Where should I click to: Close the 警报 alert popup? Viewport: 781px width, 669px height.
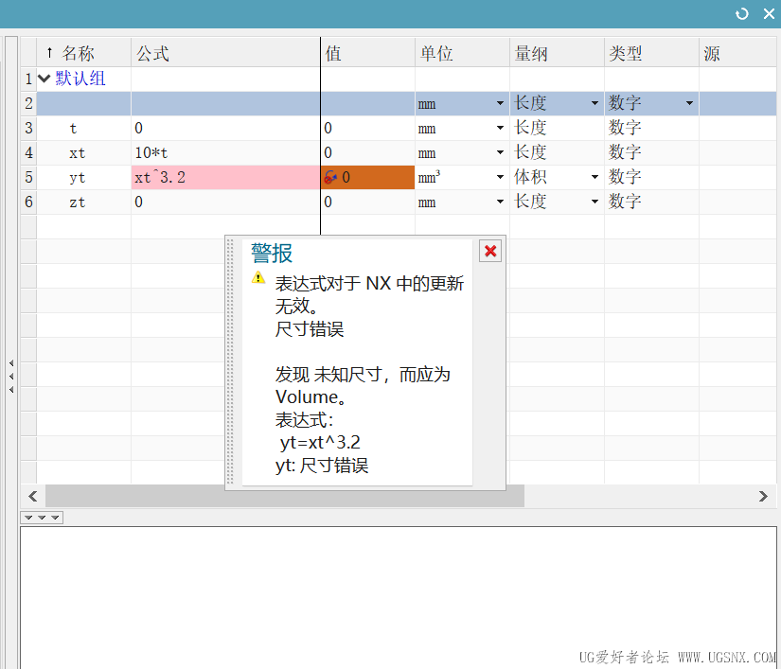[490, 252]
